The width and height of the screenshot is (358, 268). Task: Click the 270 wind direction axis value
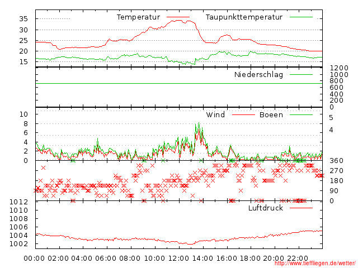coord(337,171)
